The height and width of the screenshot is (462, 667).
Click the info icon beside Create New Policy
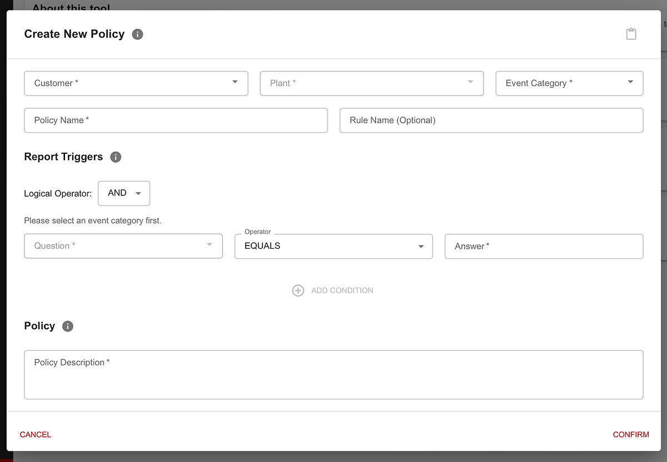coord(137,34)
